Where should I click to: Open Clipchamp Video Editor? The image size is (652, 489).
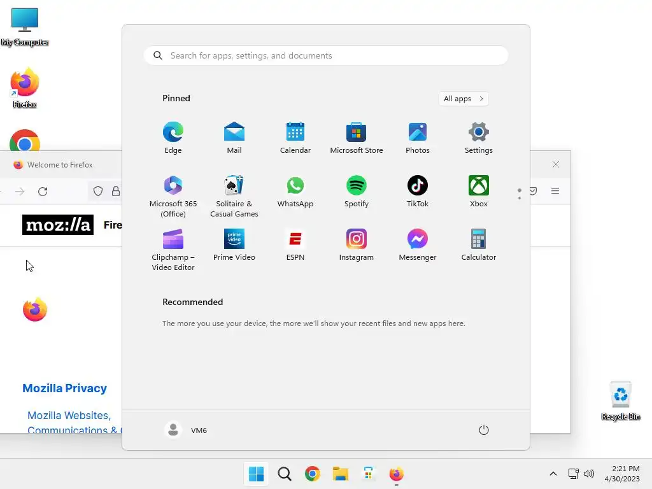coord(173,250)
